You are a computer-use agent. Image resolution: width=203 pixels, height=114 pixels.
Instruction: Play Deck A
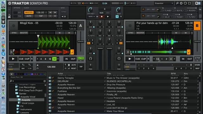click(13, 59)
